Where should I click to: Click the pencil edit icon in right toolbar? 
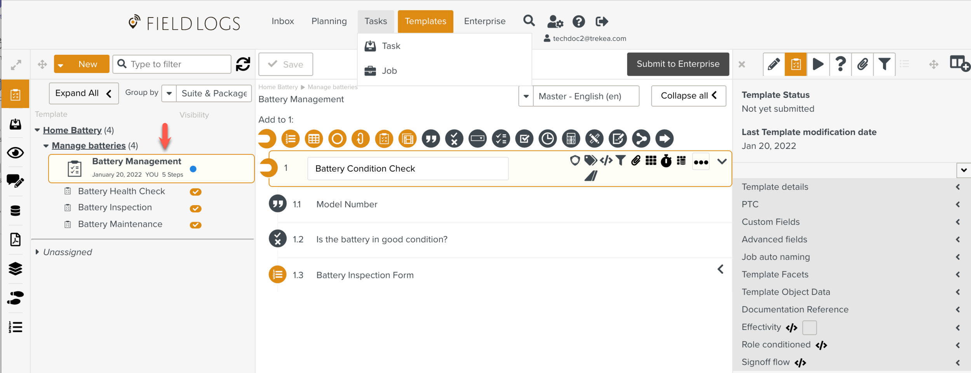click(773, 64)
